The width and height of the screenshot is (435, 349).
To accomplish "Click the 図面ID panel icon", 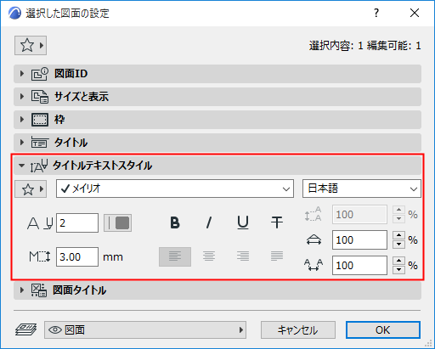I will [40, 74].
